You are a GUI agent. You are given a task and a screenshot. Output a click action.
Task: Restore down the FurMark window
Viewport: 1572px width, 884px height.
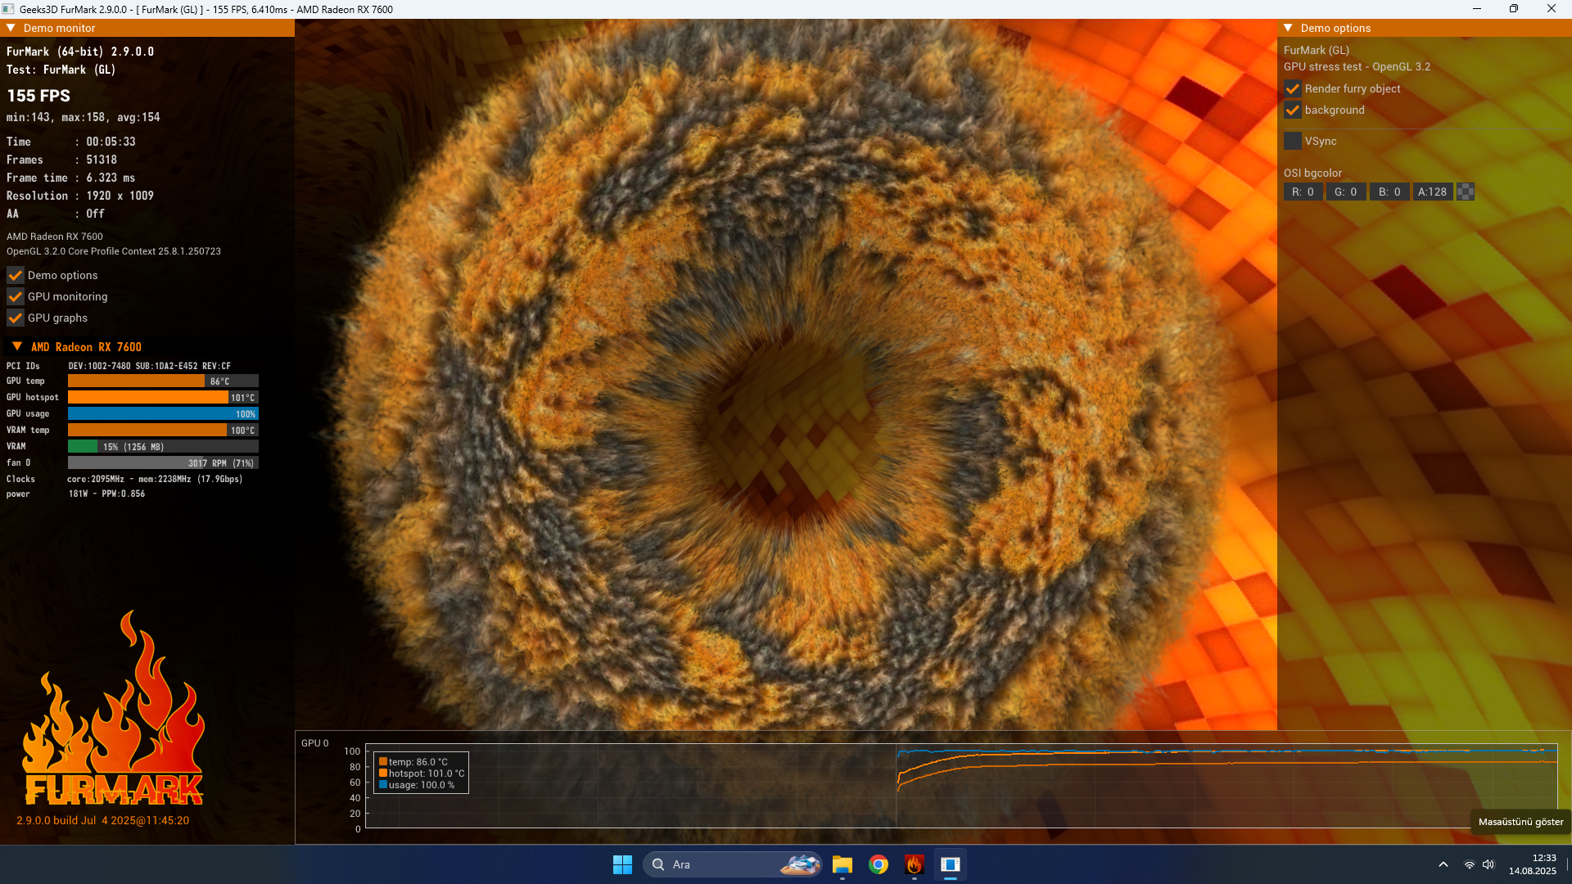pyautogui.click(x=1514, y=9)
